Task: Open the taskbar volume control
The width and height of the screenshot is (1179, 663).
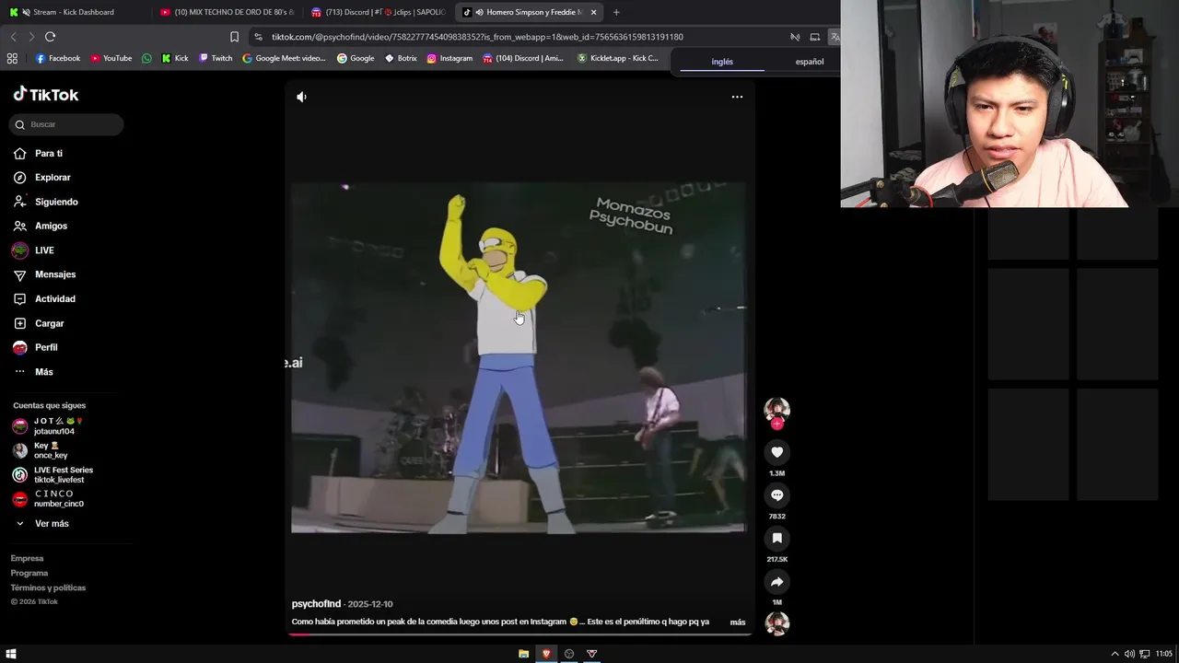Action: point(1129,654)
